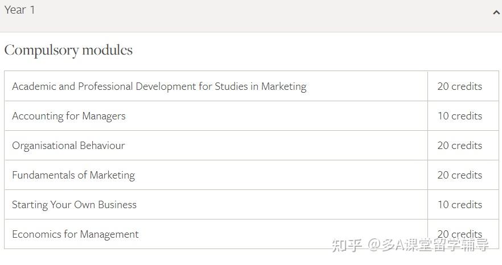Click the @多A课堂留学辅导 username watermark

tap(428, 246)
